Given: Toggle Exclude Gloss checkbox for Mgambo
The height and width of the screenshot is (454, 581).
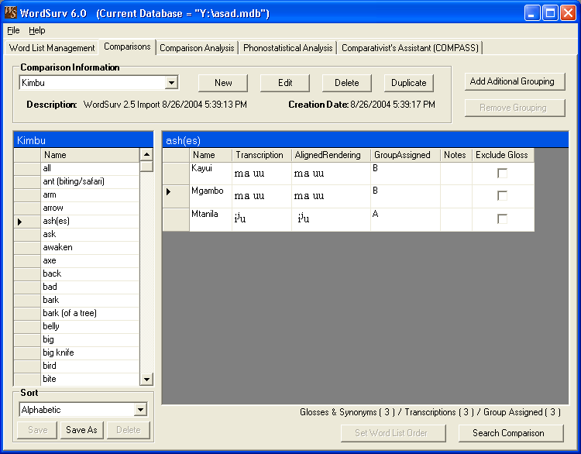Looking at the screenshot, I should [502, 196].
